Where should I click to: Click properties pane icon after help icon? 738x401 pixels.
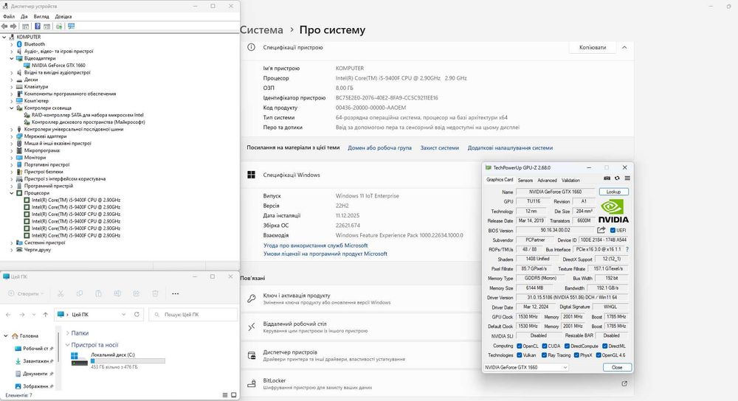[47, 27]
